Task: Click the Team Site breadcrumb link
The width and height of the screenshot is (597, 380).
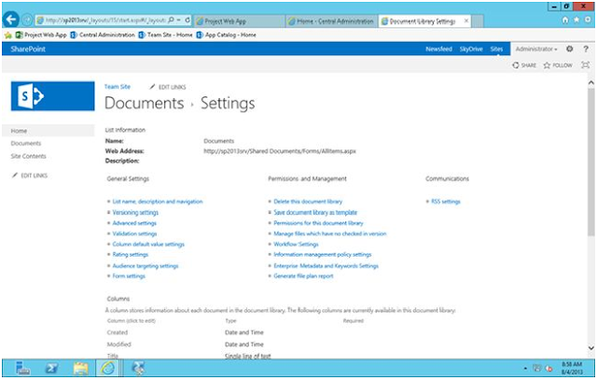Action: 118,87
